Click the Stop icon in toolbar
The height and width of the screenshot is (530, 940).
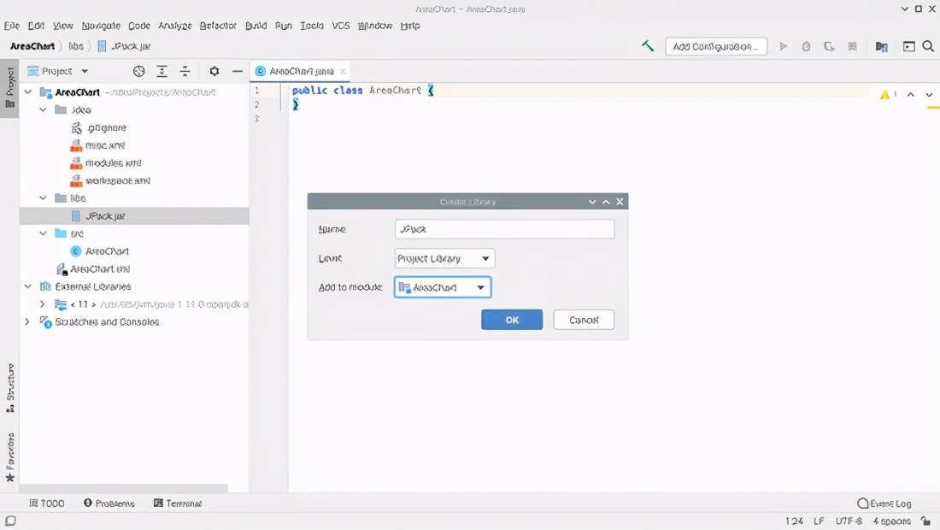pos(853,46)
